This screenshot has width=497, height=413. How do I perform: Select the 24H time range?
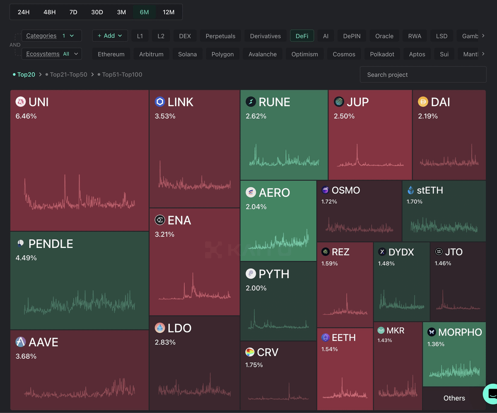[24, 12]
